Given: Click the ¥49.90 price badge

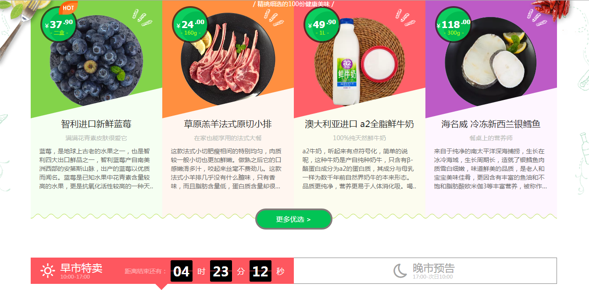Looking at the screenshot, I should tap(322, 25).
